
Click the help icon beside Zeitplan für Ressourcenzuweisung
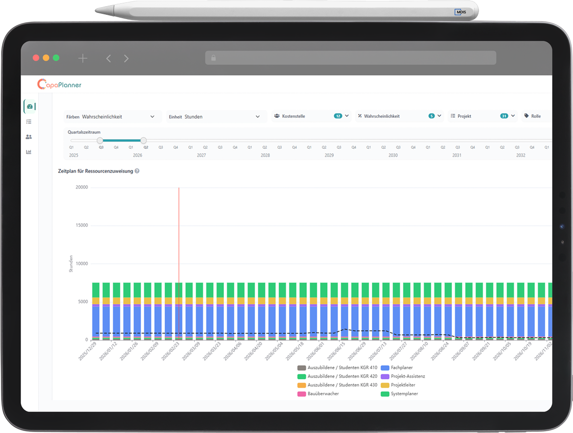(x=137, y=171)
